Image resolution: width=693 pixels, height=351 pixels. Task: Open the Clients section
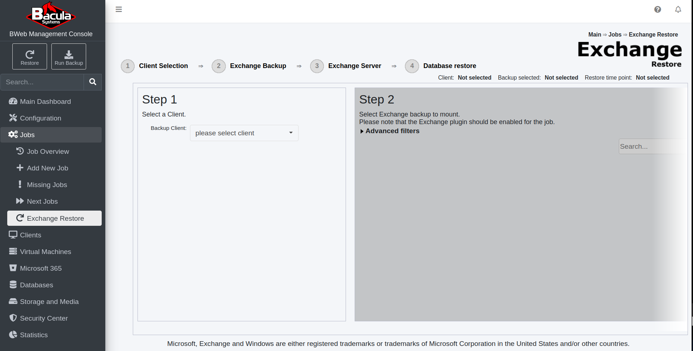(x=51, y=235)
